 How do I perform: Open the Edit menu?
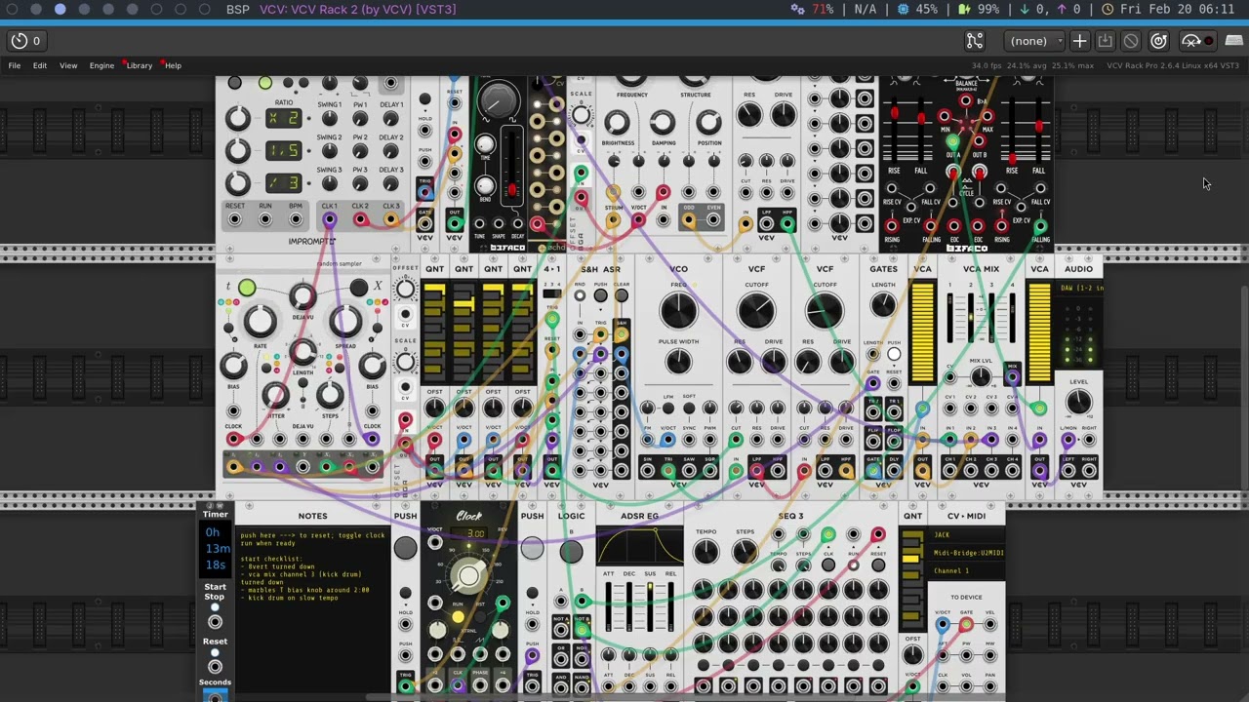40,65
